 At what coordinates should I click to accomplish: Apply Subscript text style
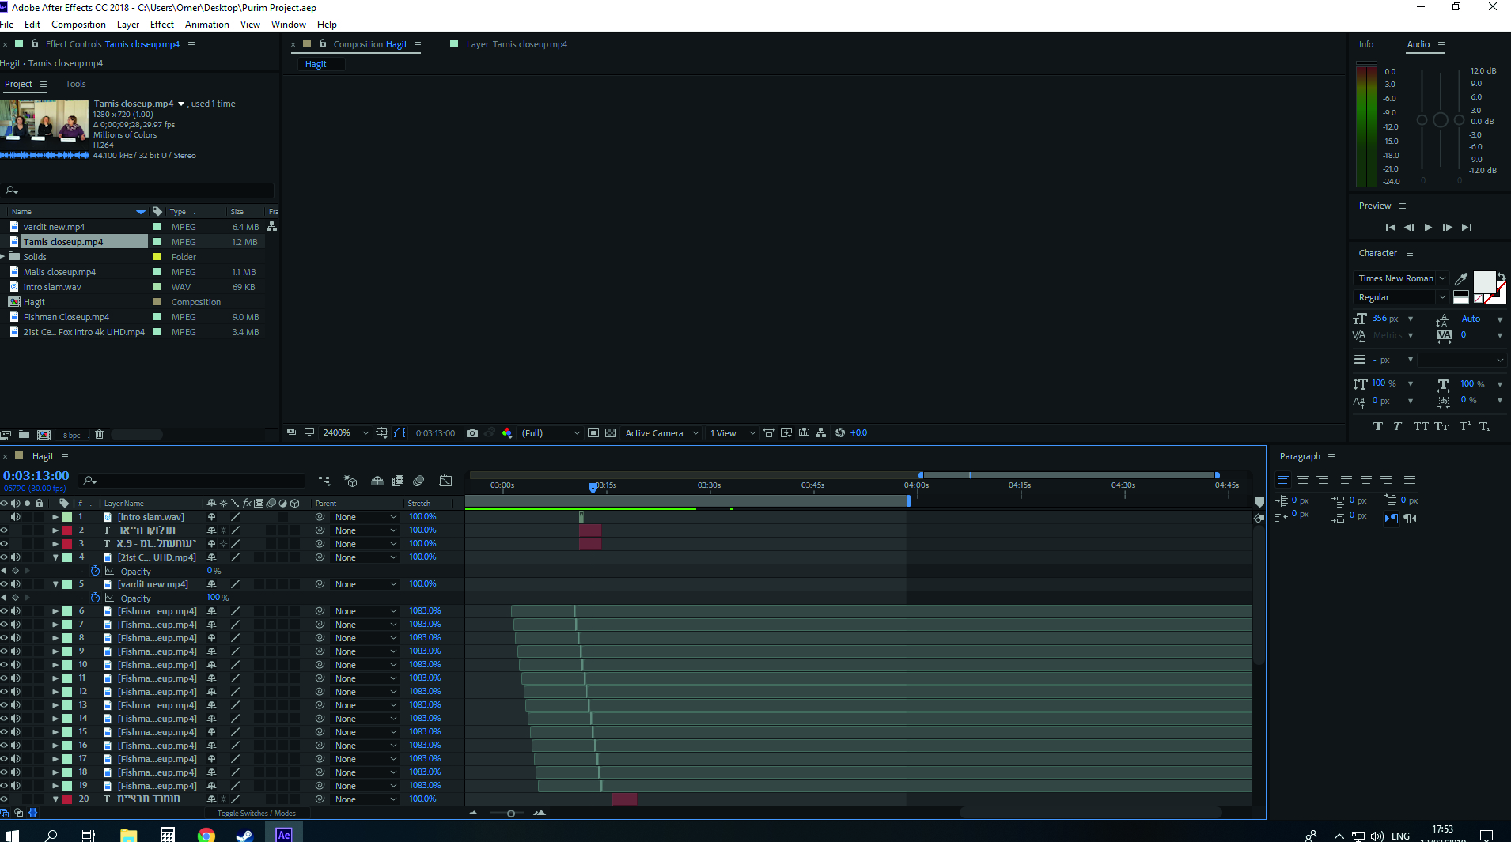(x=1485, y=426)
